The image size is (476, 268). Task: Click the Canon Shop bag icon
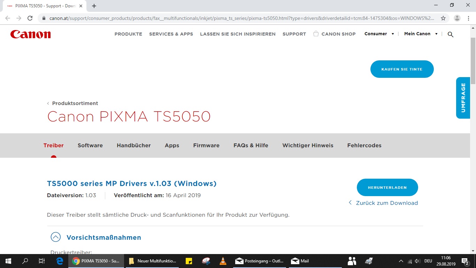(316, 34)
